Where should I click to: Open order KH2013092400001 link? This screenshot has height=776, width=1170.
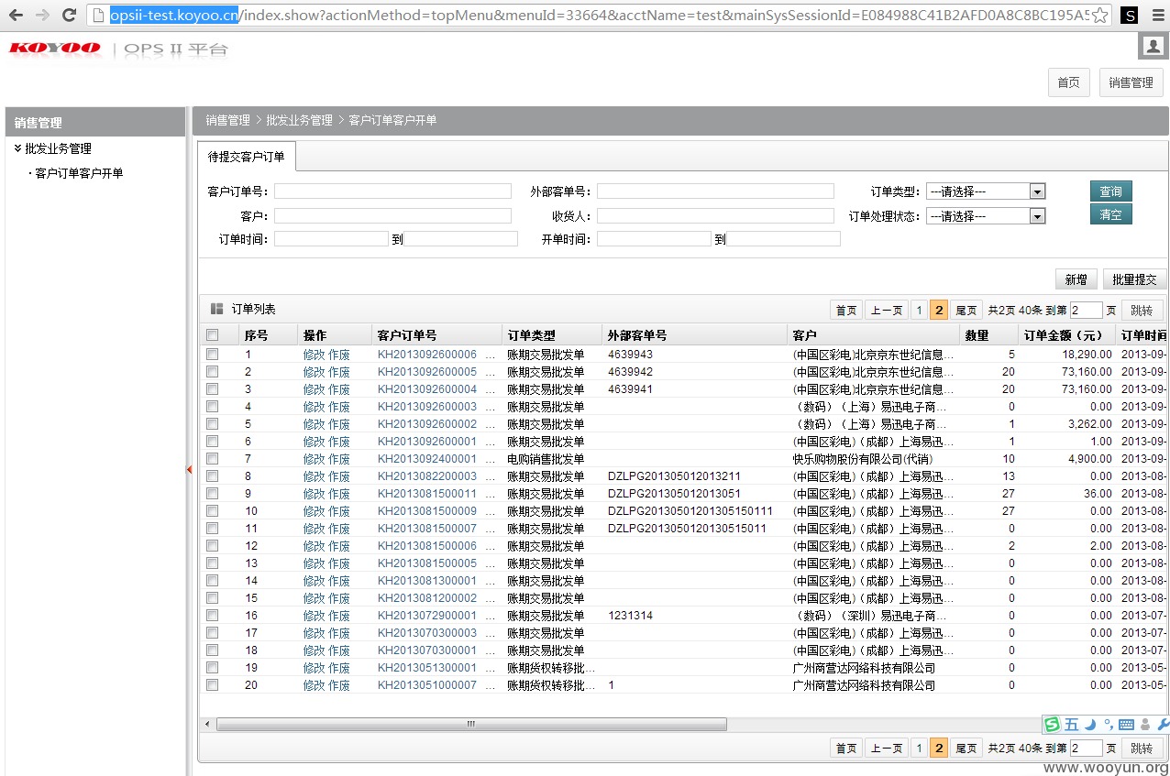[427, 459]
